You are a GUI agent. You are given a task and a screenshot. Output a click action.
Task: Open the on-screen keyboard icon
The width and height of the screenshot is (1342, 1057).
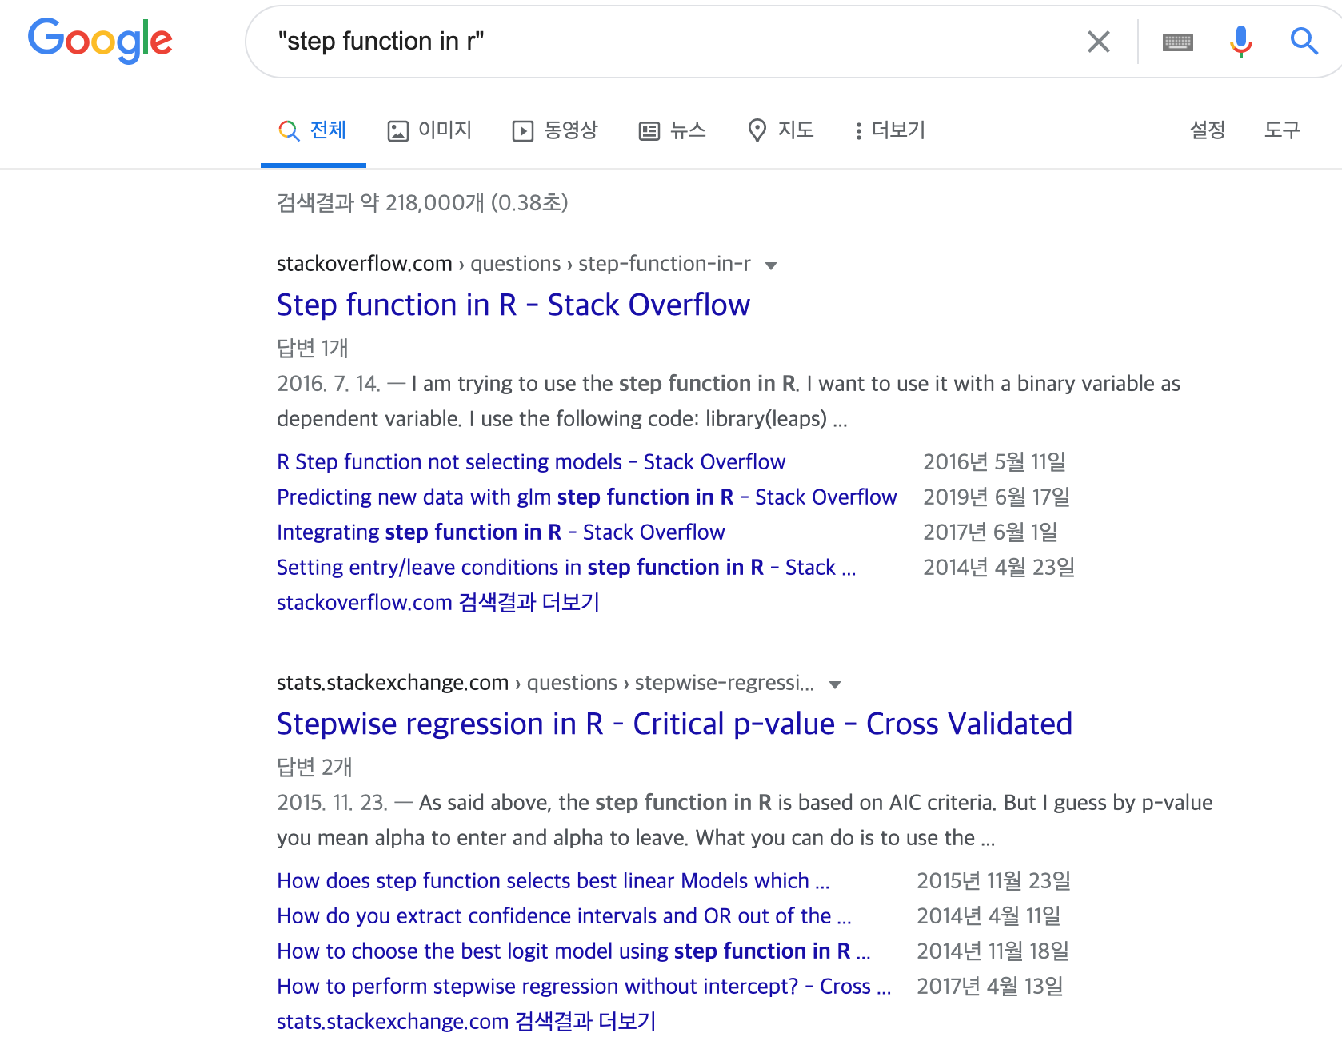click(x=1177, y=42)
